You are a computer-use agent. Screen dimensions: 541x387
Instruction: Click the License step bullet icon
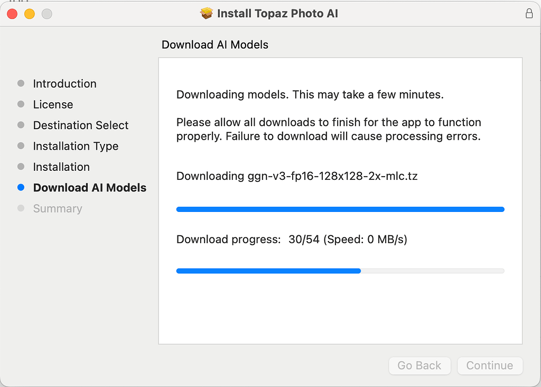[21, 104]
